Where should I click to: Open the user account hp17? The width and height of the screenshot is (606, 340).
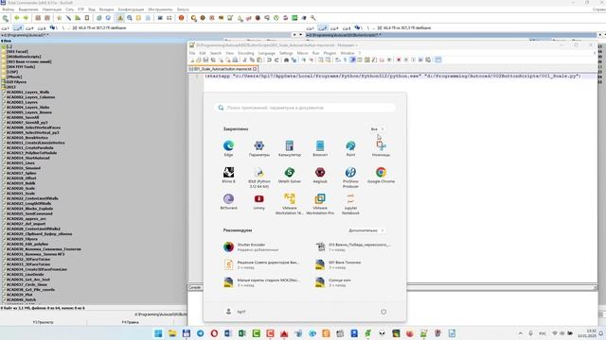coord(236,312)
